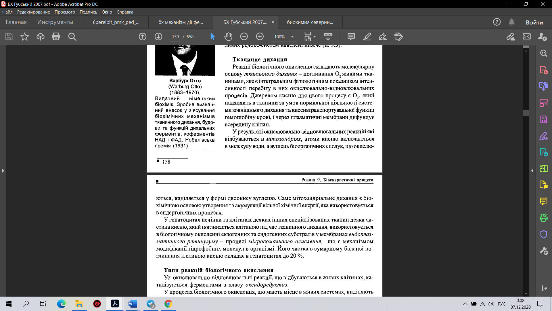Open Protect shield tool in sidebar
Image resolution: width=552 pixels, height=311 pixels.
(x=544, y=234)
